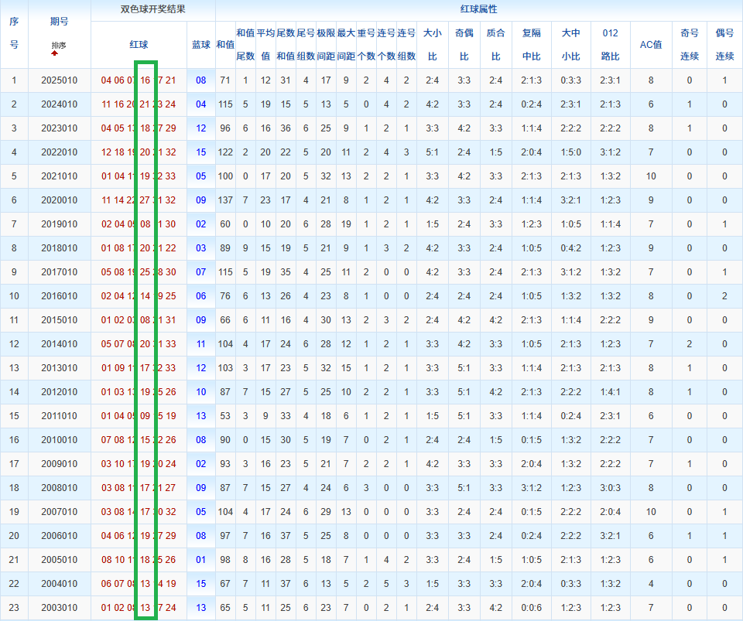Click issue number 2003010 in last row
The width and height of the screenshot is (743, 621).
point(59,608)
